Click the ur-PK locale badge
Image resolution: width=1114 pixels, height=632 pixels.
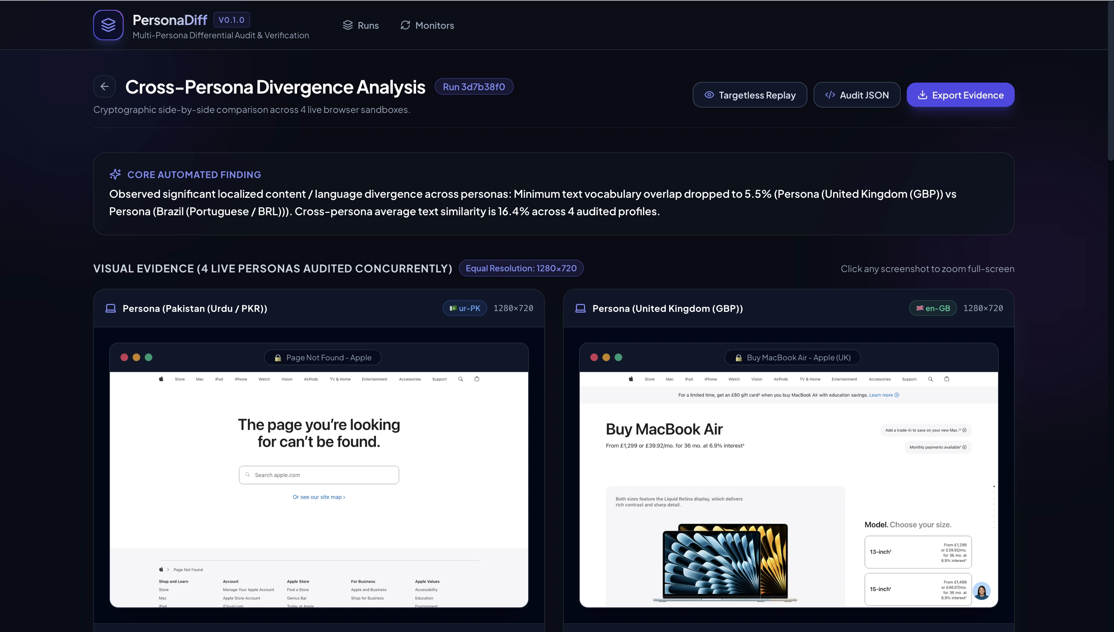click(x=465, y=308)
